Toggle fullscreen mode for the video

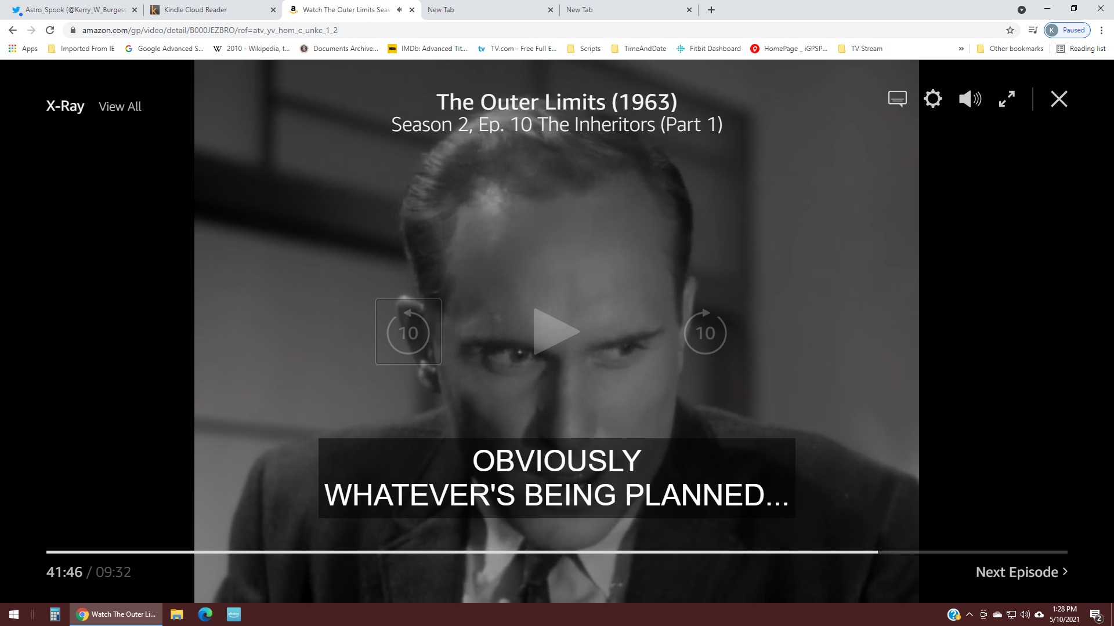pos(1007,99)
